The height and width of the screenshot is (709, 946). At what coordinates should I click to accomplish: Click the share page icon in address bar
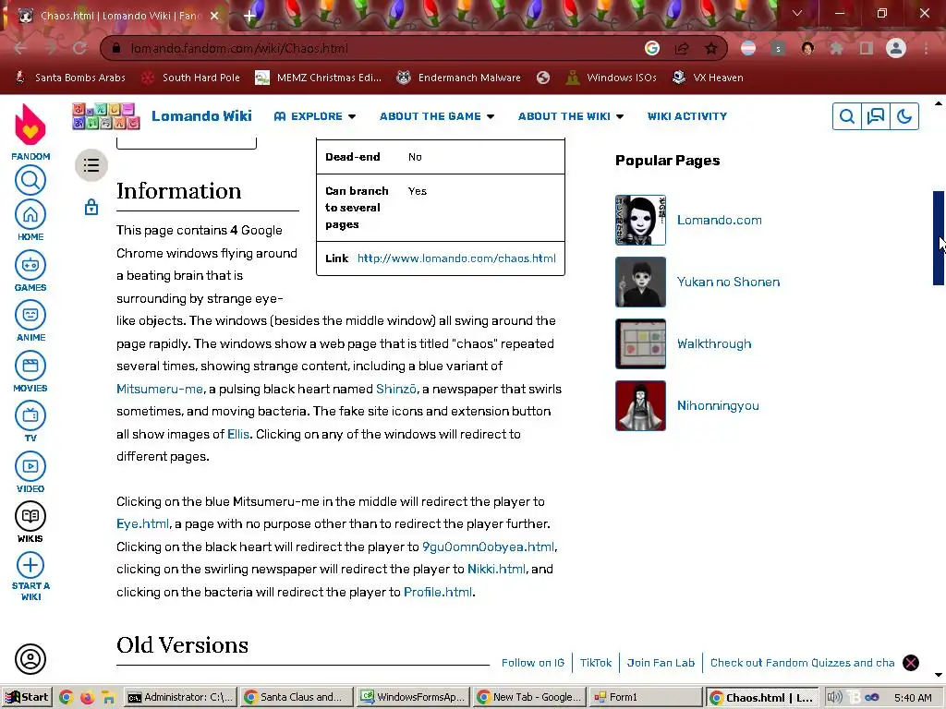(x=682, y=49)
